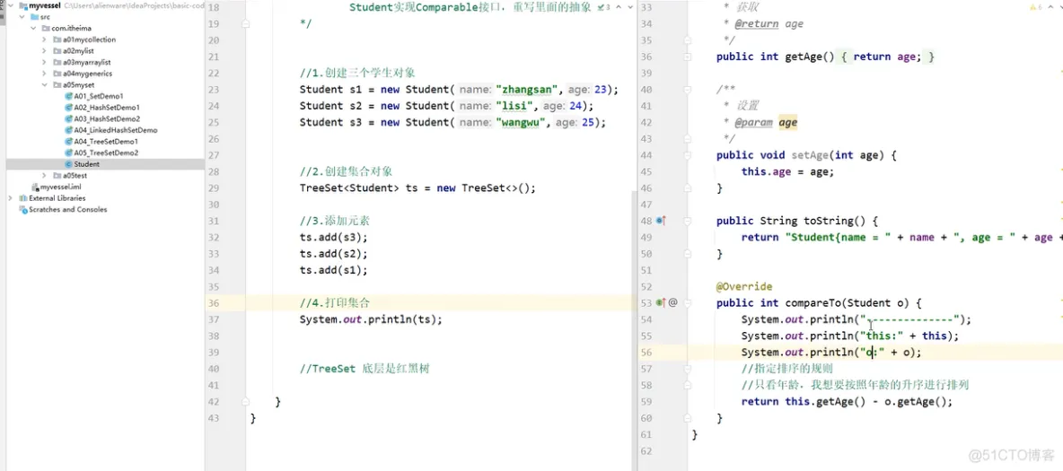The image size is (1063, 471).
Task: Select myvessel.iml file in project tree
Action: click(56, 187)
